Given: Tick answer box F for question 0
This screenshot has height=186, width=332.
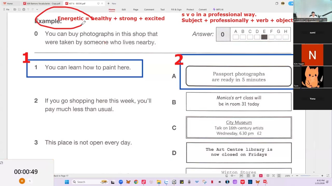Looking at the screenshot, I should pos(271,37).
